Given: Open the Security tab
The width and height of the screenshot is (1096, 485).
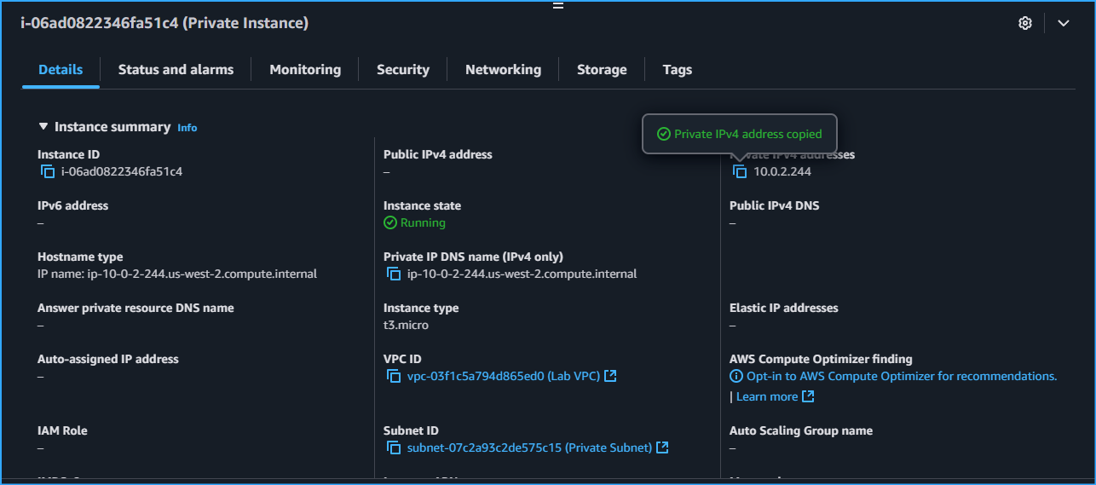Looking at the screenshot, I should (x=403, y=70).
